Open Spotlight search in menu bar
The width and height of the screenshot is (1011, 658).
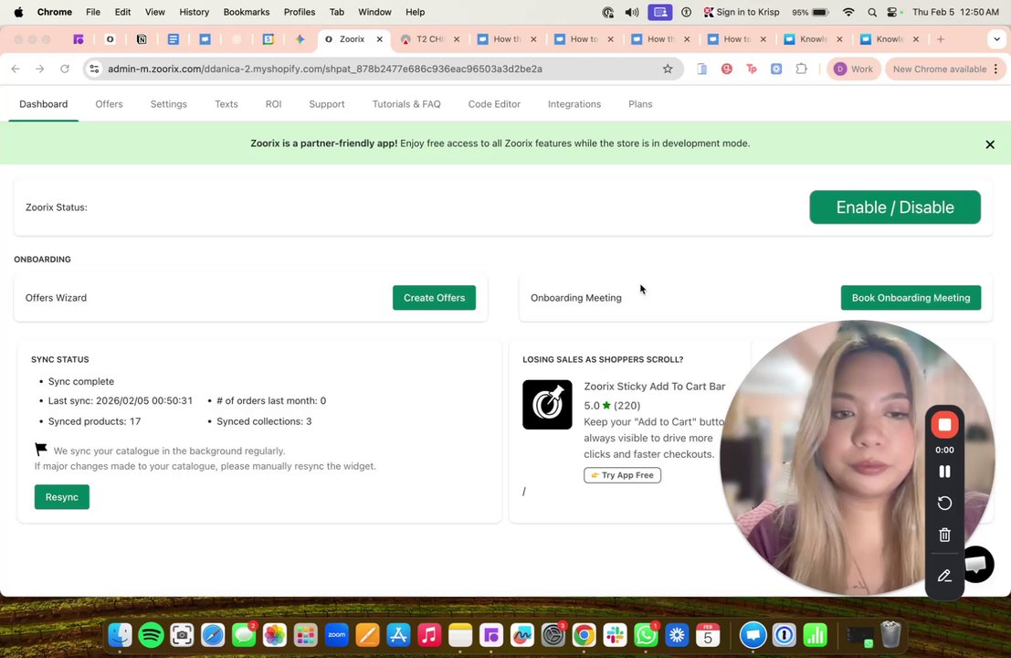[x=872, y=12]
